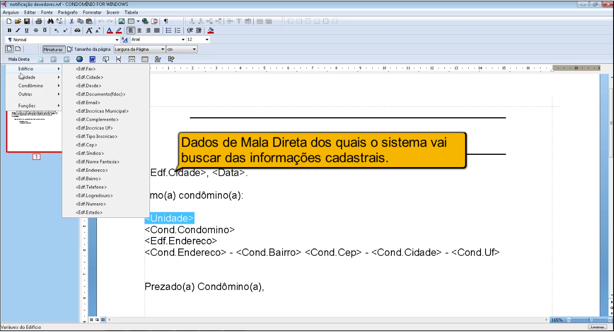Click the scissors Cut icon

point(71,21)
